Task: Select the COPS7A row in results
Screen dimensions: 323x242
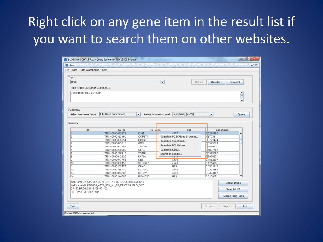Action: pos(155,137)
